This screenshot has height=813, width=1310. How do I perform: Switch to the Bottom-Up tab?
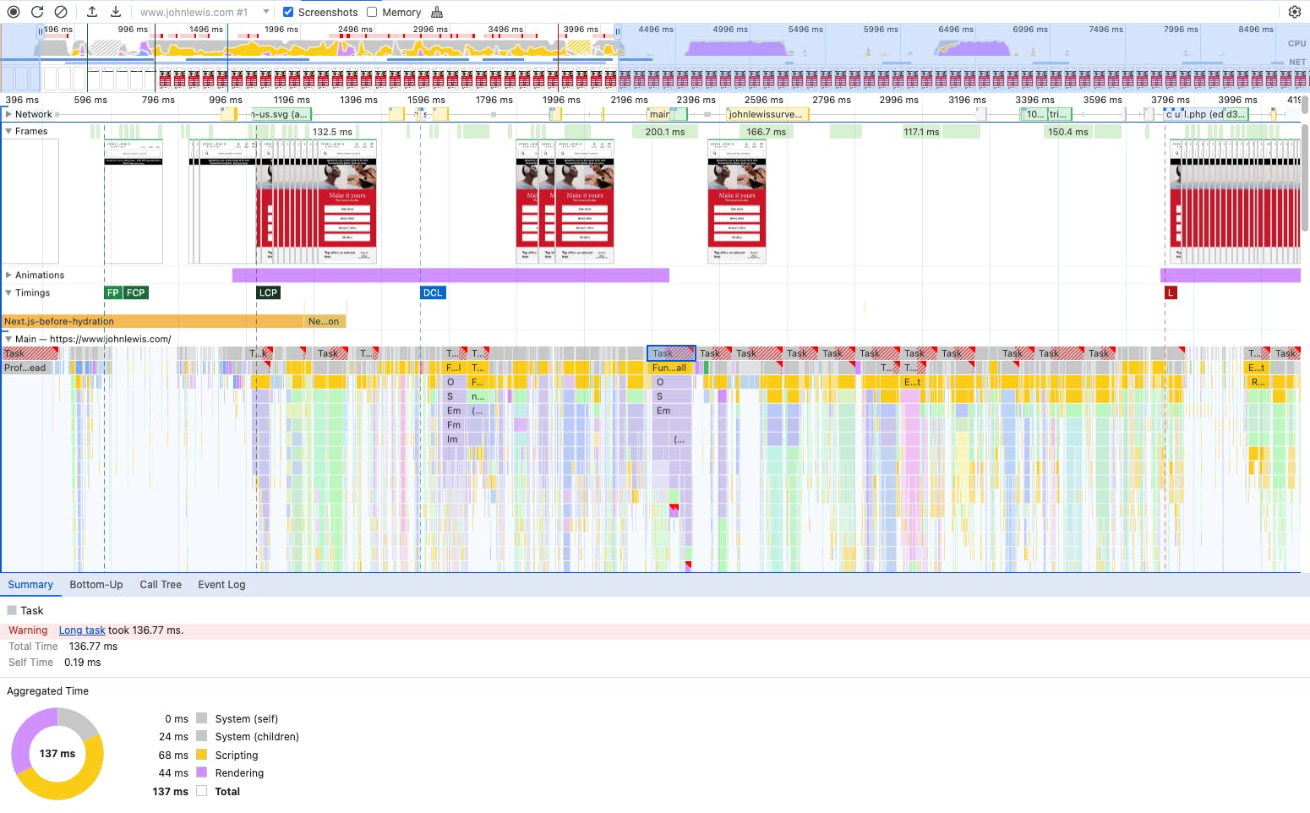click(96, 584)
